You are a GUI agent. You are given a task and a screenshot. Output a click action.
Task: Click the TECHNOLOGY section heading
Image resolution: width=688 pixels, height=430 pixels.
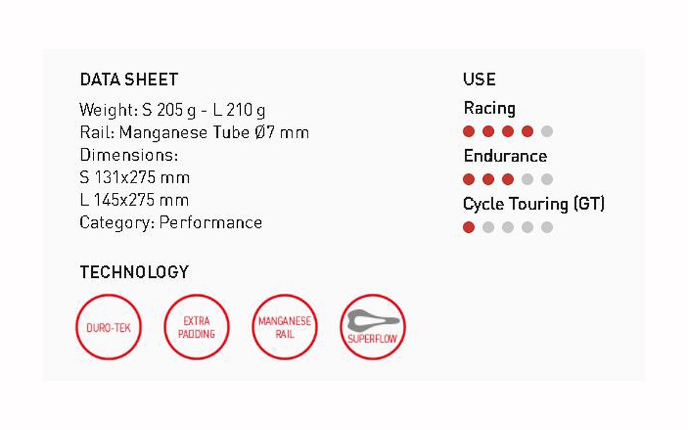pos(134,272)
